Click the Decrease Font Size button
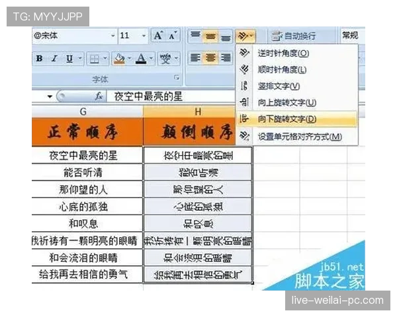 173,36
